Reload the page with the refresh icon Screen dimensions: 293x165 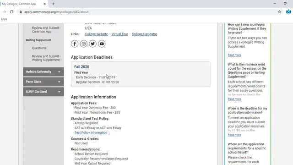(11, 12)
